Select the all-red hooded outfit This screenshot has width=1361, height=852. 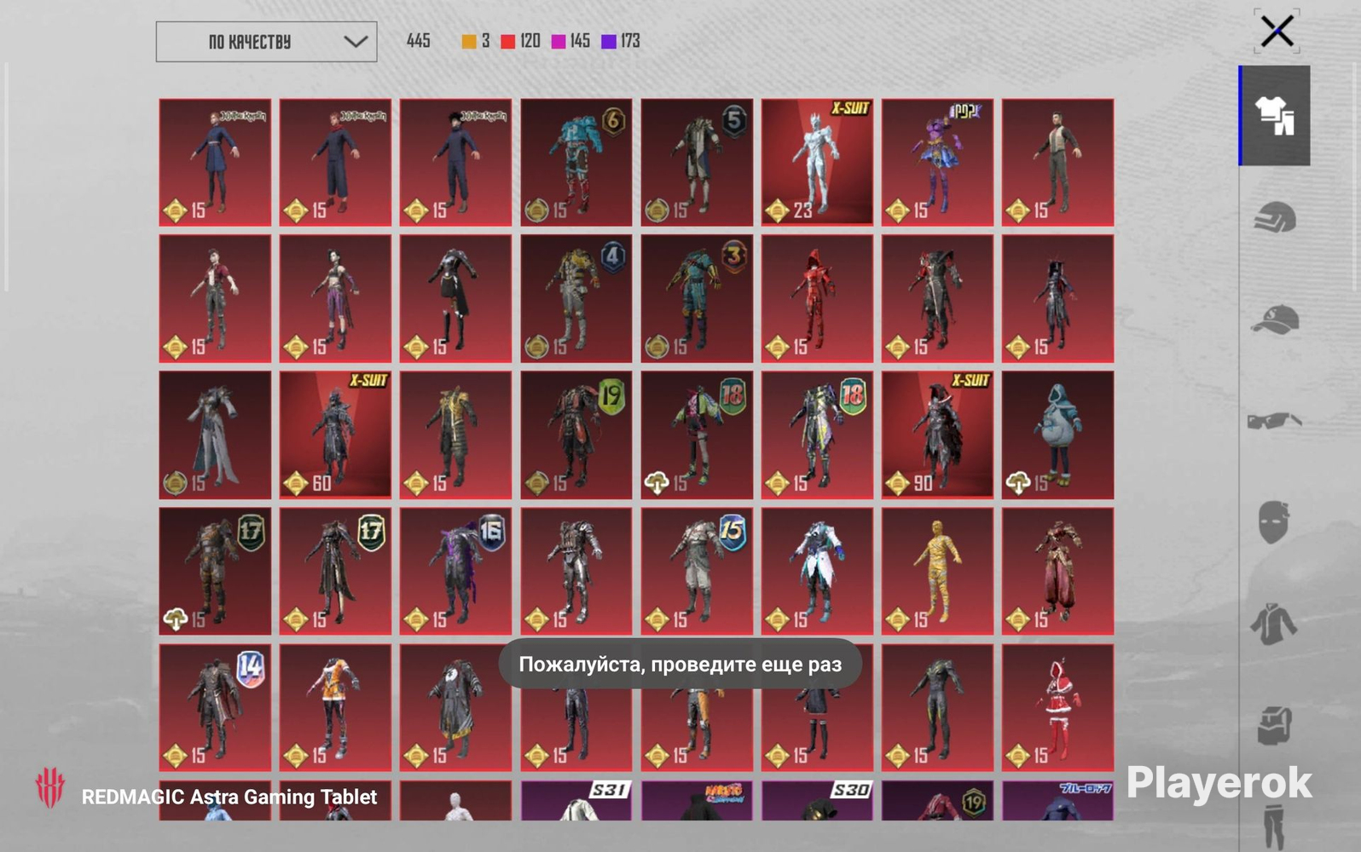tap(817, 298)
